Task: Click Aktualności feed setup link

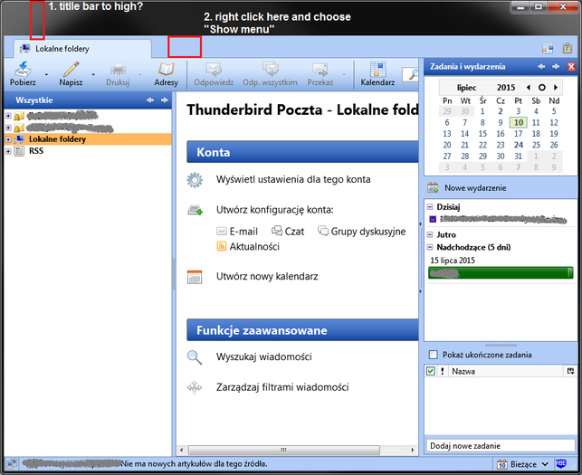Action: (x=248, y=246)
